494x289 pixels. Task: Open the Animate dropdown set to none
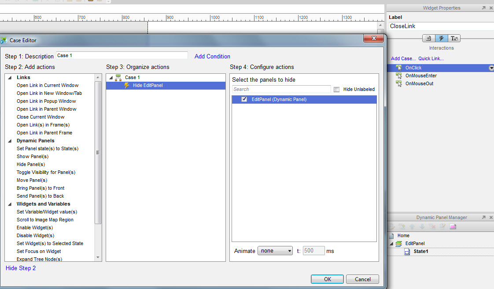pos(275,251)
